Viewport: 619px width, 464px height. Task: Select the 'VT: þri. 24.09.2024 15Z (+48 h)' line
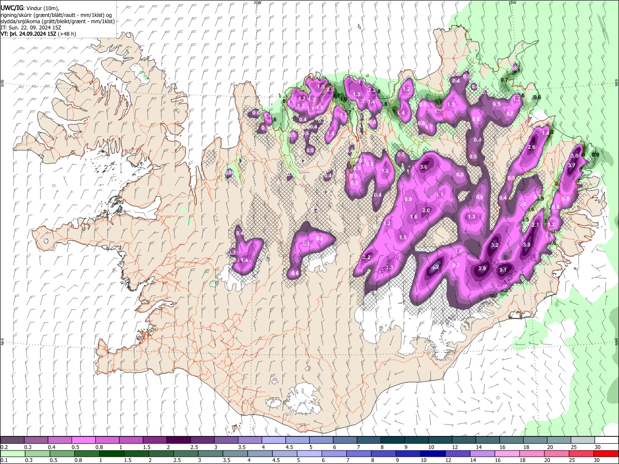(x=38, y=34)
